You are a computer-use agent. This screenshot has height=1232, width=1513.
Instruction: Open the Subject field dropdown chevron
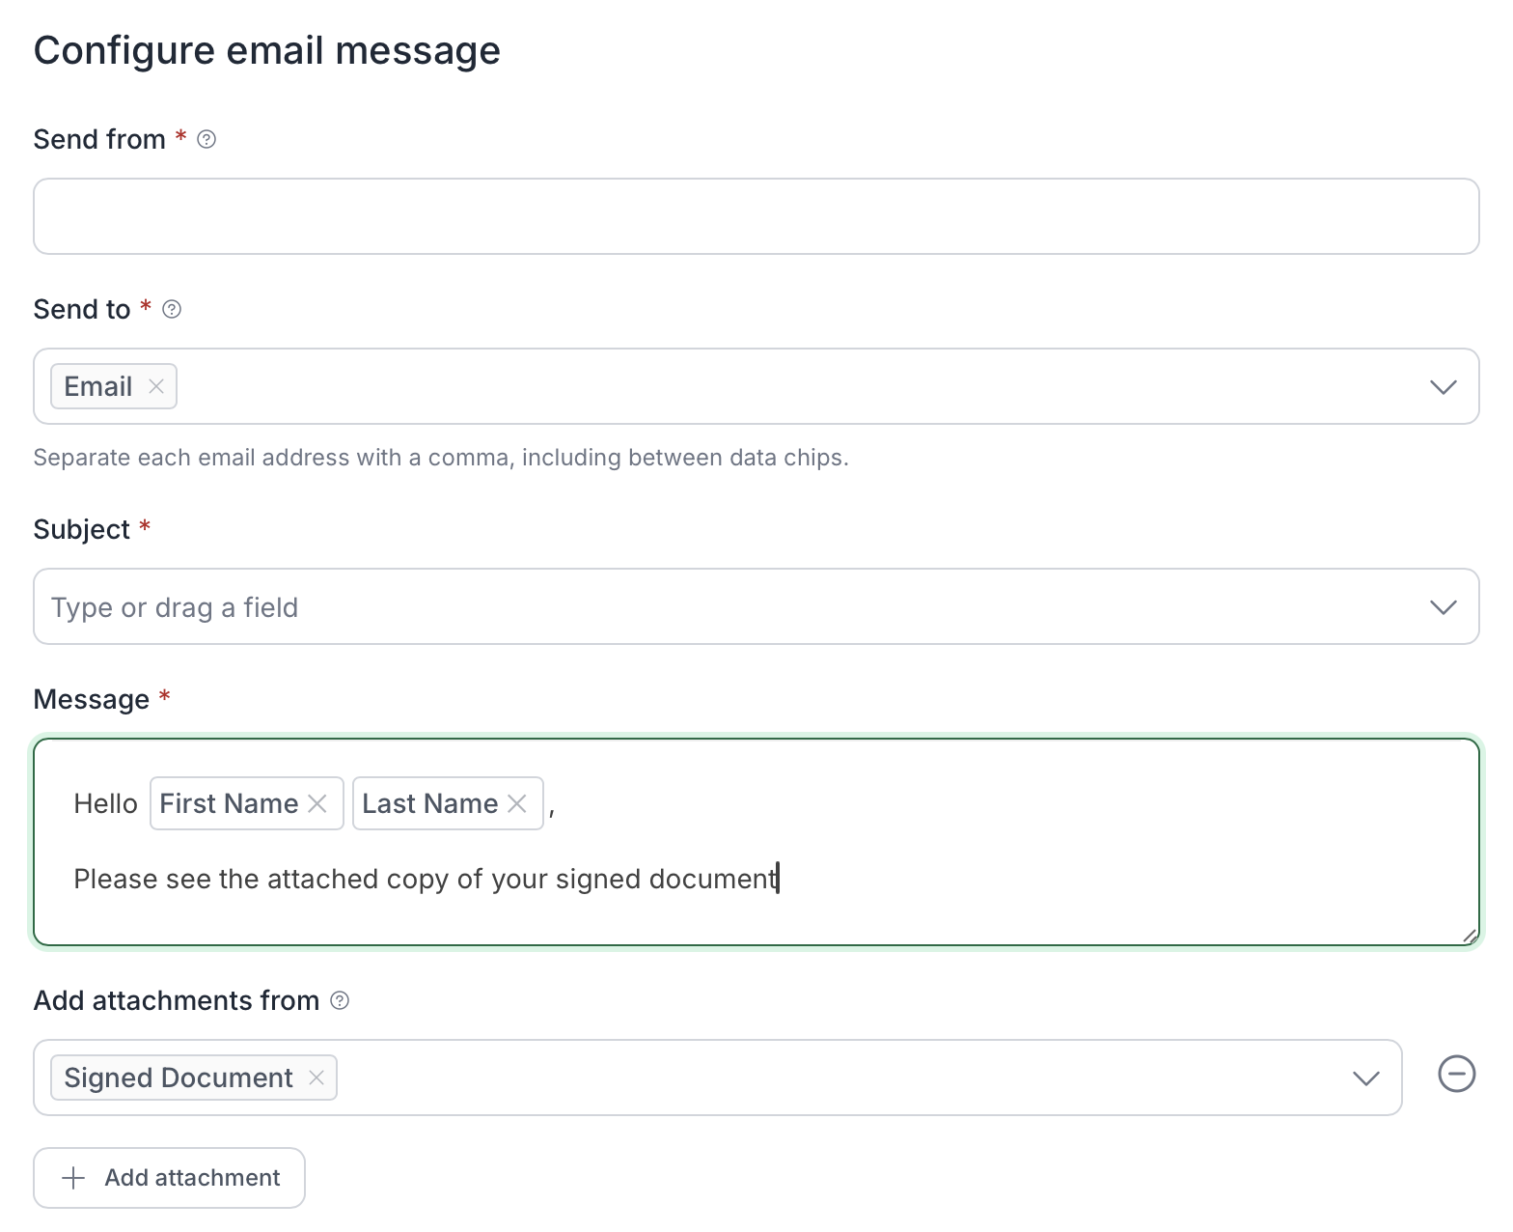tap(1443, 607)
